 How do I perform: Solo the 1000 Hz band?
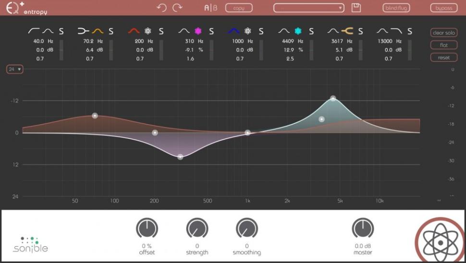tap(261, 31)
